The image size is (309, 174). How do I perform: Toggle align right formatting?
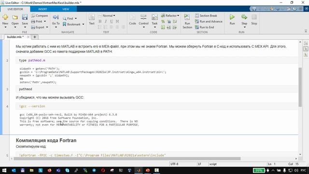[x=123, y=27]
